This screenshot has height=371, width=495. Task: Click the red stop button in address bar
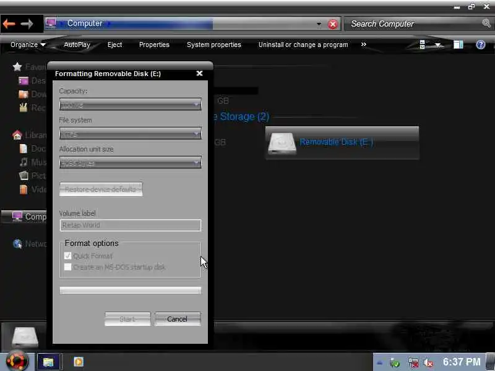[x=332, y=24]
